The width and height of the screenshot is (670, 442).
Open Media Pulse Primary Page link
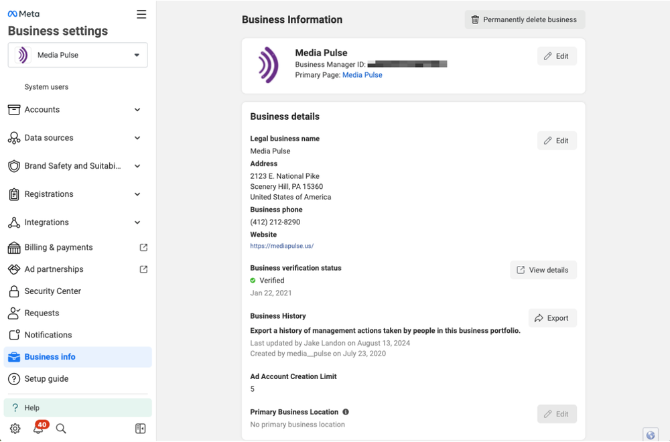coord(362,75)
